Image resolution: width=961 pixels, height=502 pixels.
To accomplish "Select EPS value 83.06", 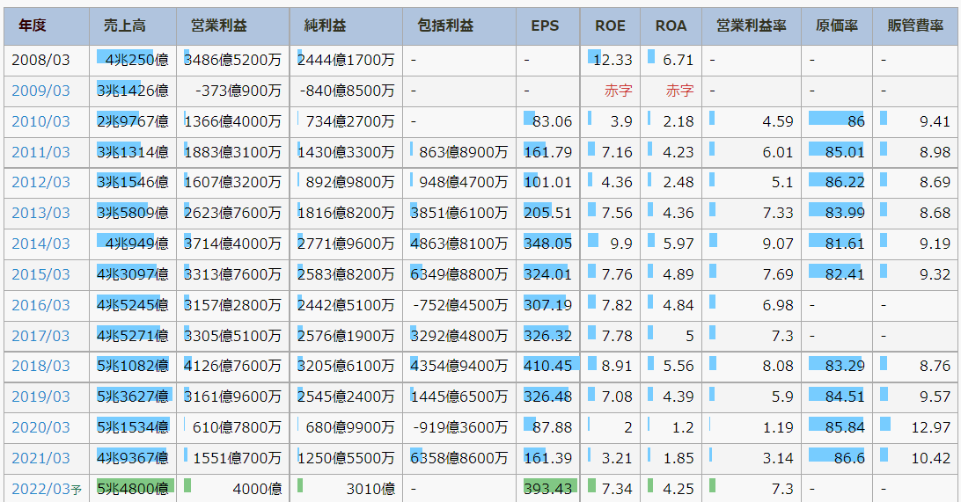I will point(552,121).
